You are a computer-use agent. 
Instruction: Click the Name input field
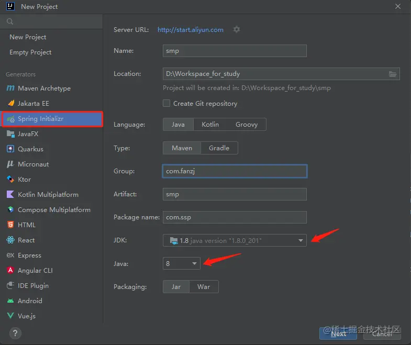point(235,51)
